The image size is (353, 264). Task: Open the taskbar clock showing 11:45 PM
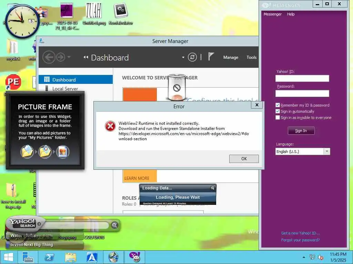tap(338, 257)
